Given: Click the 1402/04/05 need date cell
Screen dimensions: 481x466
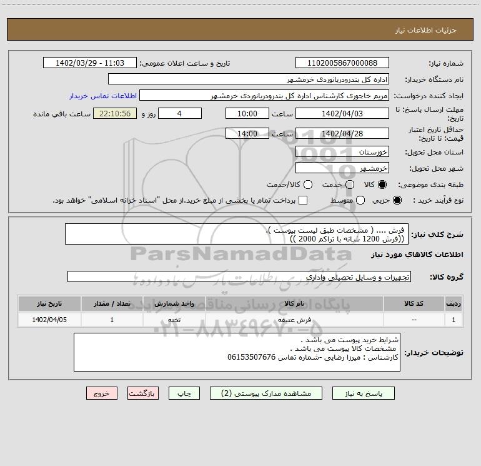Looking at the screenshot, I should [x=49, y=320].
